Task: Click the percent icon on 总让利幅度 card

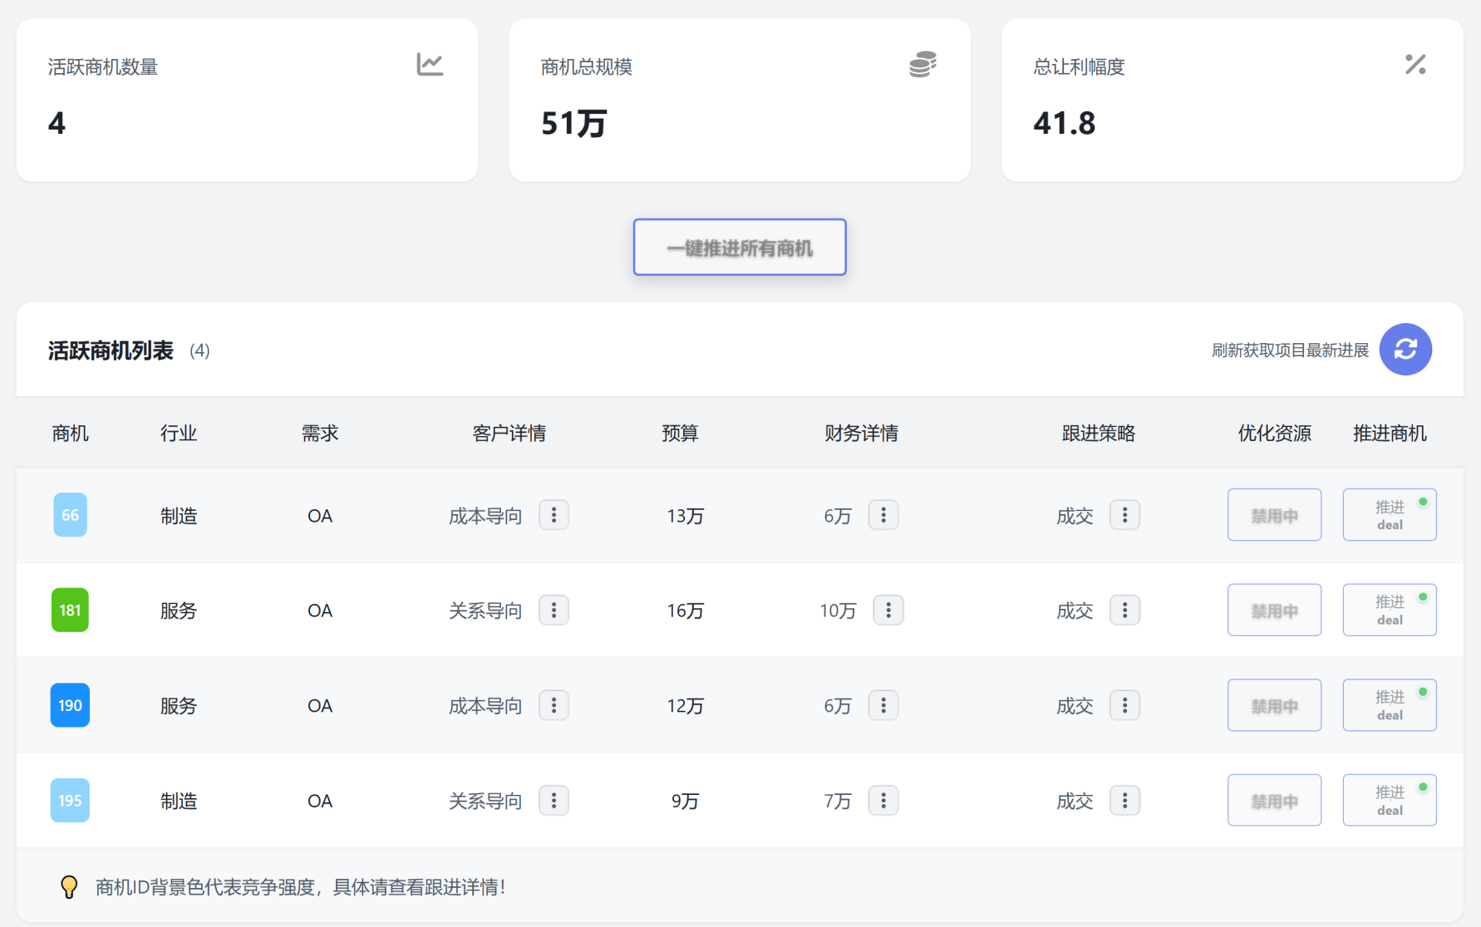Action: tap(1415, 65)
